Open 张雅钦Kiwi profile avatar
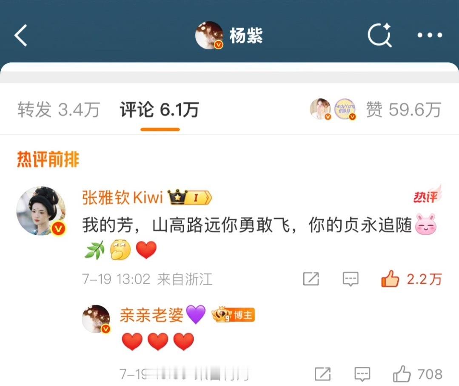 pos(41,211)
